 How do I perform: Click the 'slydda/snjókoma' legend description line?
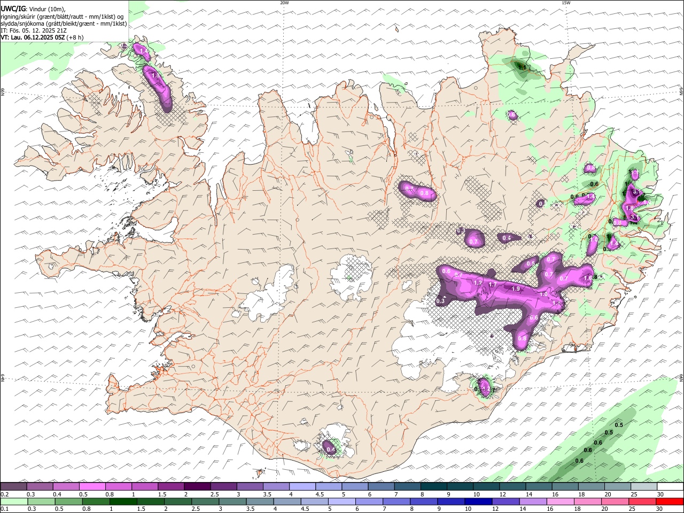pyautogui.click(x=64, y=24)
